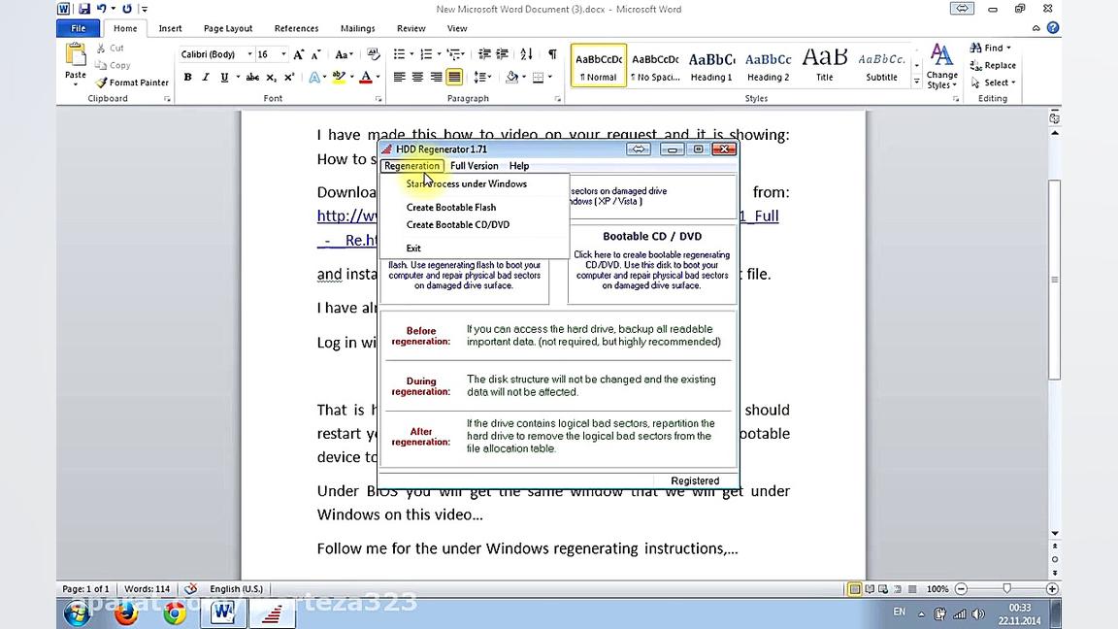The height and width of the screenshot is (629, 1118).
Task: Click the Save icon in Quick Access toolbar
Action: [x=84, y=9]
